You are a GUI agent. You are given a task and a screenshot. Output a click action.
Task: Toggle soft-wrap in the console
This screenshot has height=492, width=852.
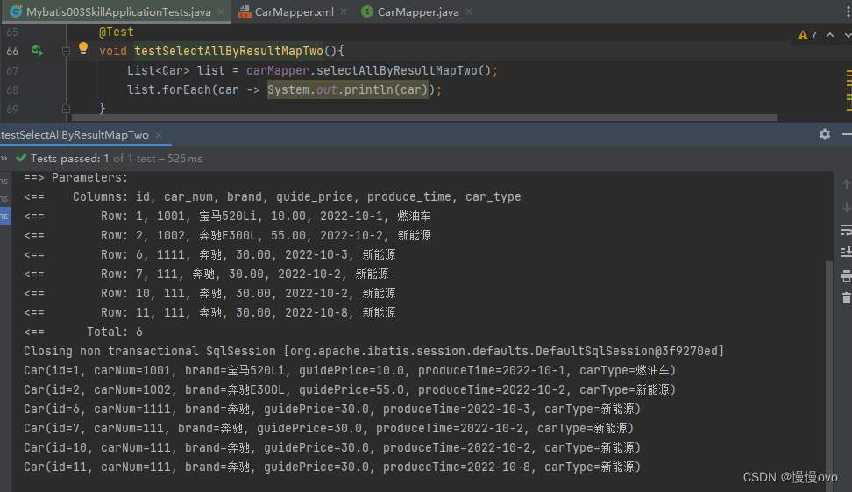click(846, 230)
